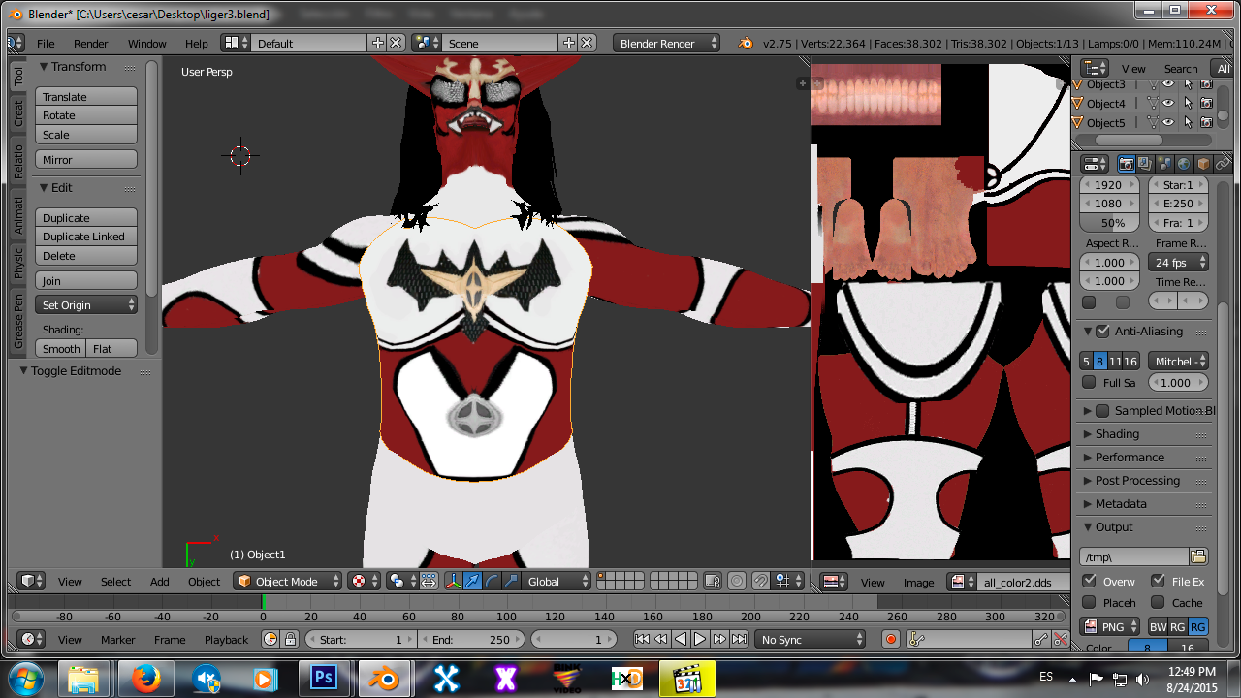The height and width of the screenshot is (698, 1241).
Task: Uncheck the Overwrite checkbox
Action: tap(1089, 581)
